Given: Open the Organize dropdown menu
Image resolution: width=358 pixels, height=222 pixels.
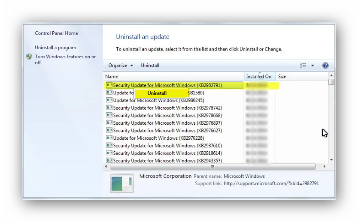Looking at the screenshot, I should tap(121, 66).
